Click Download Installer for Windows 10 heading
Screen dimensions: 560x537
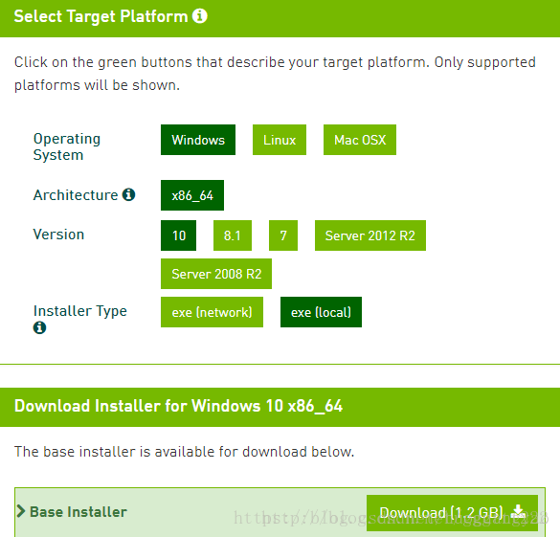(178, 406)
